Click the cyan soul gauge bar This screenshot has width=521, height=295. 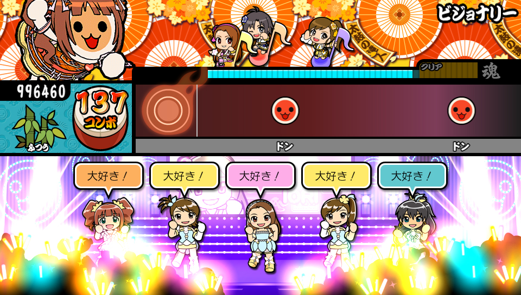[x=310, y=74]
